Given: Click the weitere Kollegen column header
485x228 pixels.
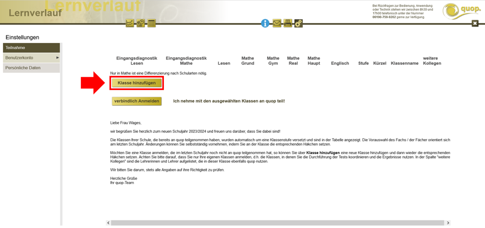Looking at the screenshot, I should pos(432,61).
